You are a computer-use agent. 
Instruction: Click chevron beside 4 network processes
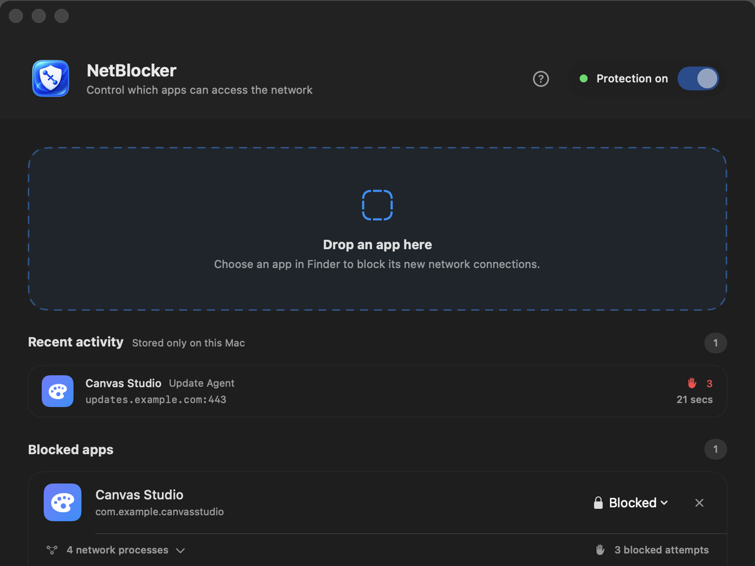pos(180,550)
